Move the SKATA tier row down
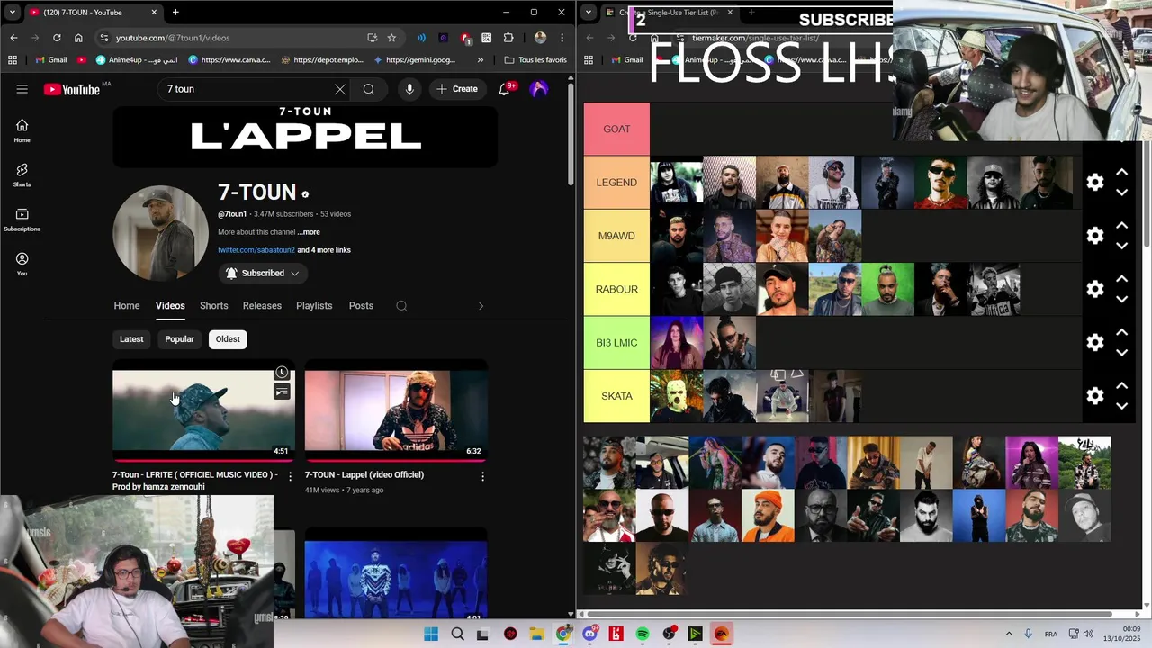Screen dimensions: 1152x648 click(x=1122, y=406)
